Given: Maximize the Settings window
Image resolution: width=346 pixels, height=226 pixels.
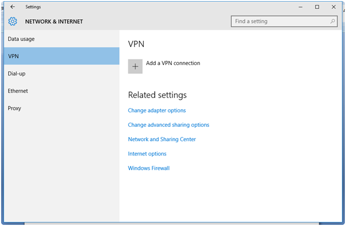Looking at the screenshot, I should coord(317,7).
